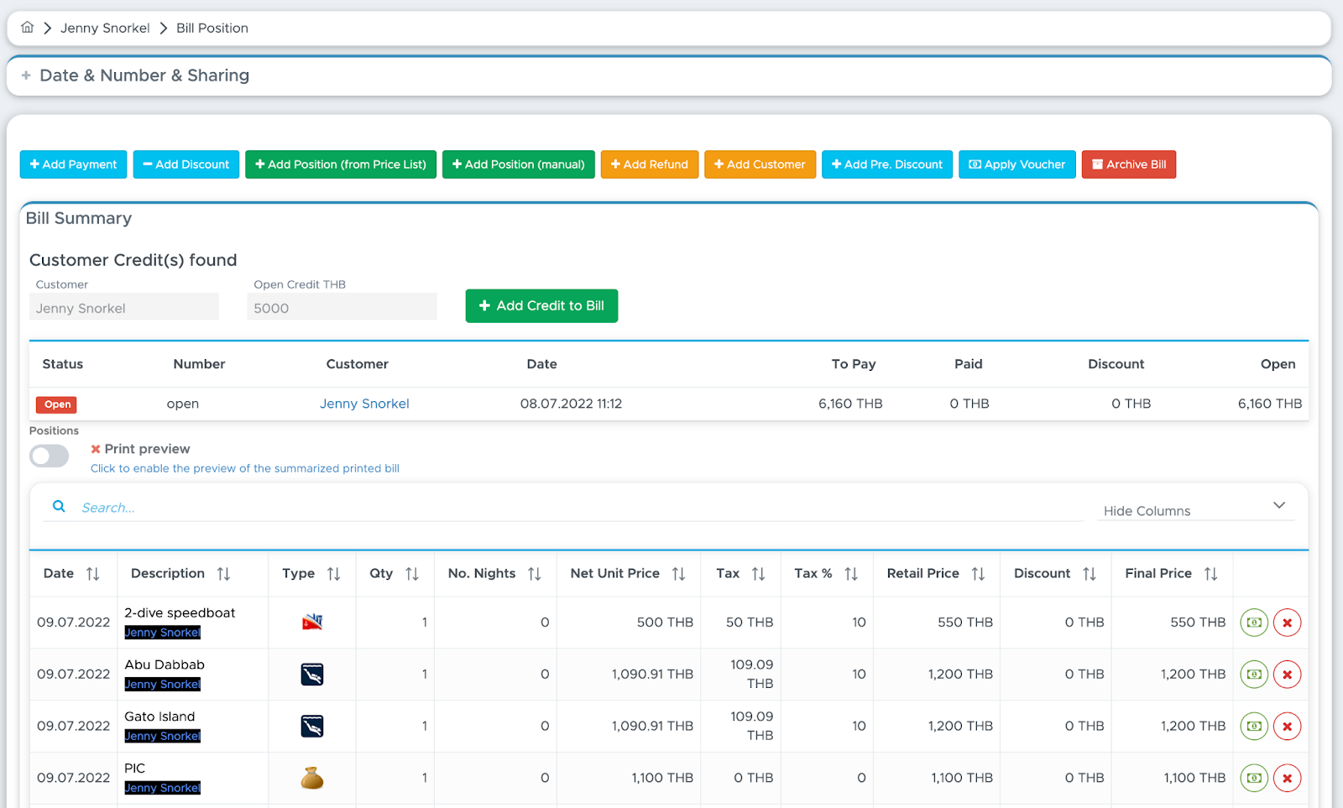Click Gato Island dive type icon
The width and height of the screenshot is (1343, 808).
(312, 726)
